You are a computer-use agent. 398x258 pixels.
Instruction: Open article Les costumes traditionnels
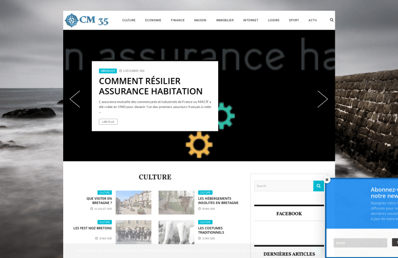click(x=211, y=230)
